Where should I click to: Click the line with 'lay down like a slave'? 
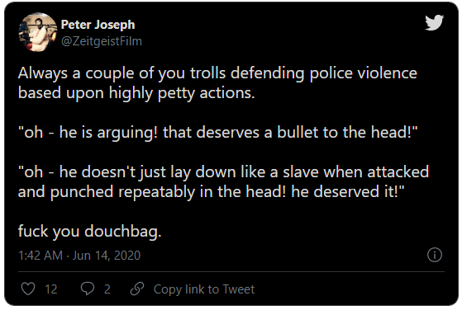tap(223, 171)
